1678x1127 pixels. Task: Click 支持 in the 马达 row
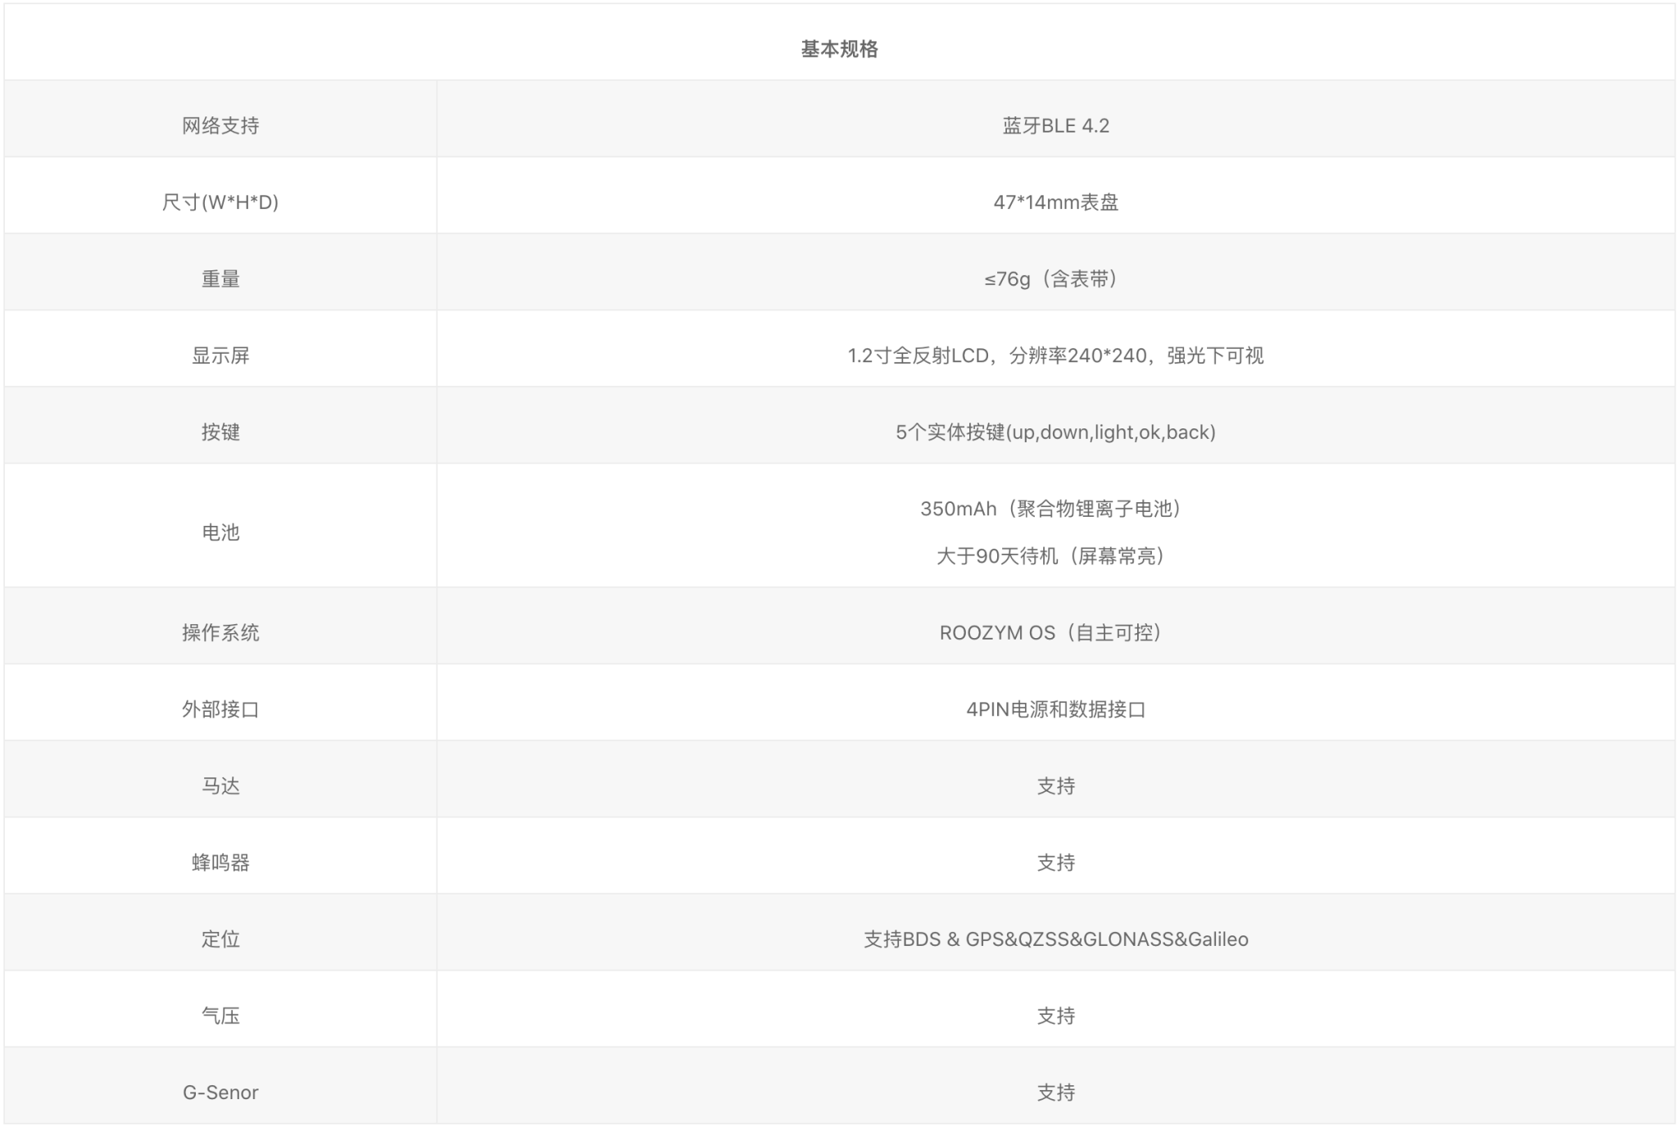click(x=1055, y=786)
